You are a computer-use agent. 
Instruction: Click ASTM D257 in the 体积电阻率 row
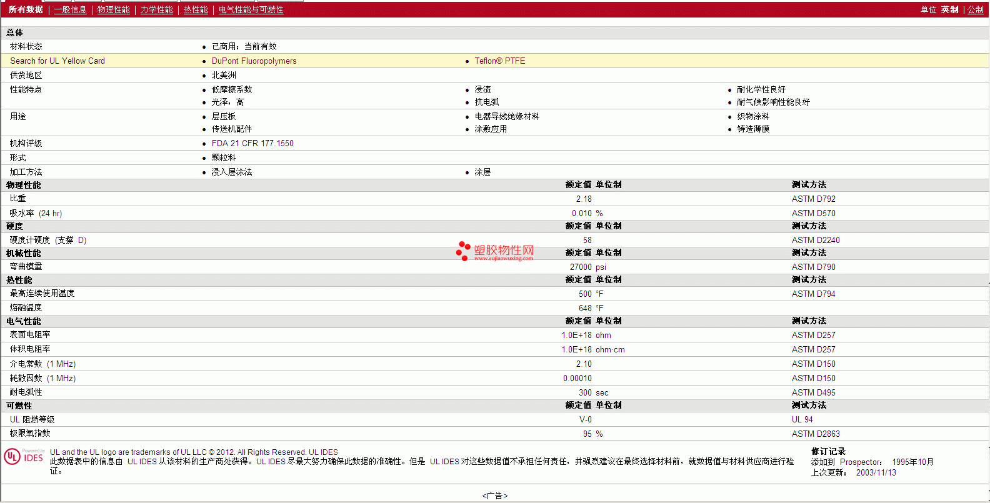click(x=814, y=350)
